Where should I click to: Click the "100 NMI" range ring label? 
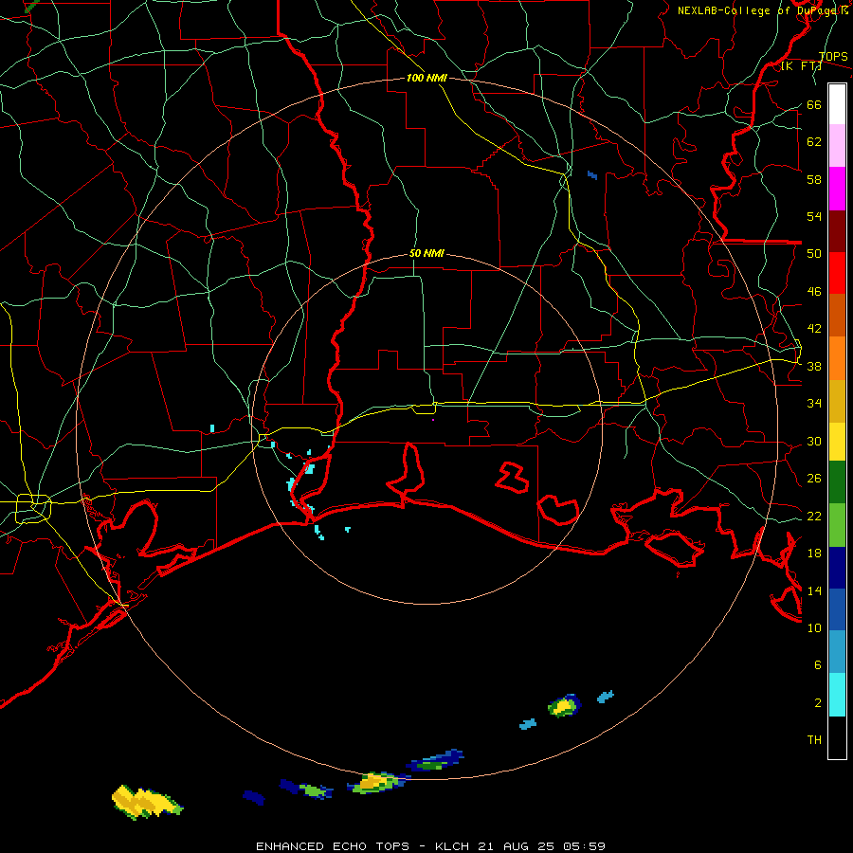tap(426, 78)
